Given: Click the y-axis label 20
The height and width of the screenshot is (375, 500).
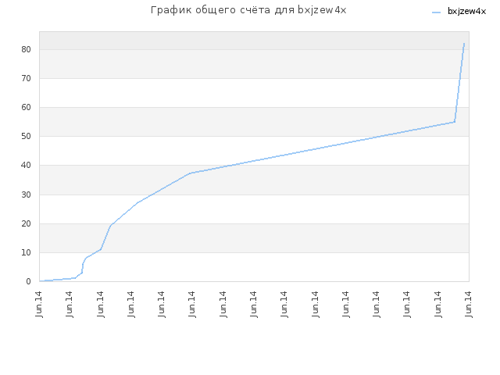Looking at the screenshot, I should [x=26, y=223].
